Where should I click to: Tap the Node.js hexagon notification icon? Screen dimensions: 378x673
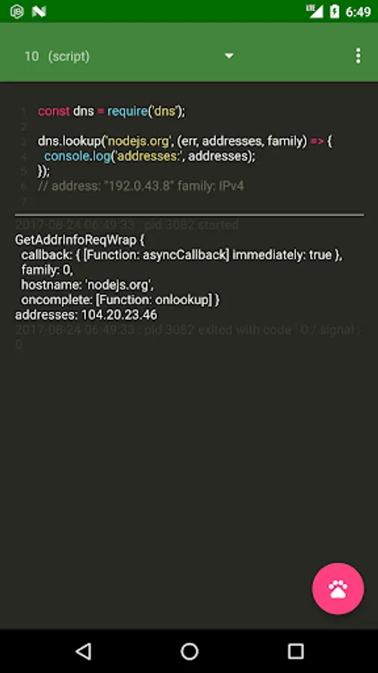pyautogui.click(x=16, y=11)
